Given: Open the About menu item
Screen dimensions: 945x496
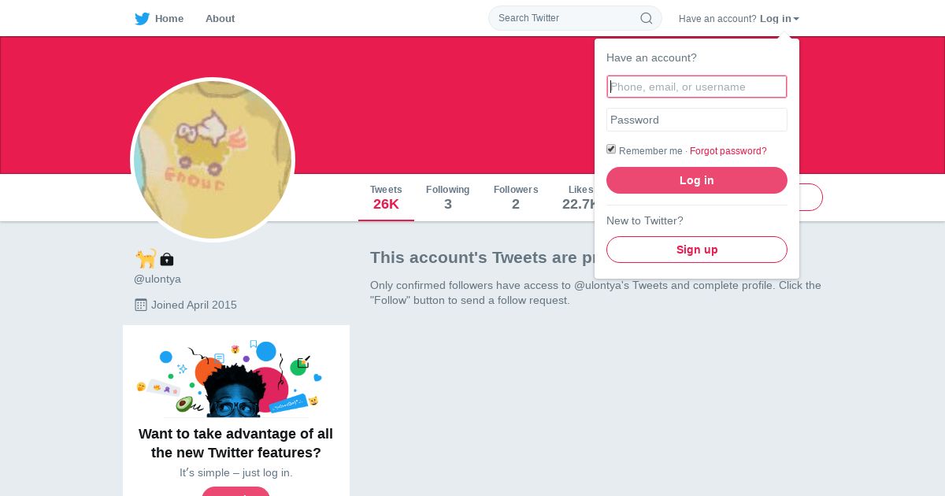Looking at the screenshot, I should click(x=220, y=19).
